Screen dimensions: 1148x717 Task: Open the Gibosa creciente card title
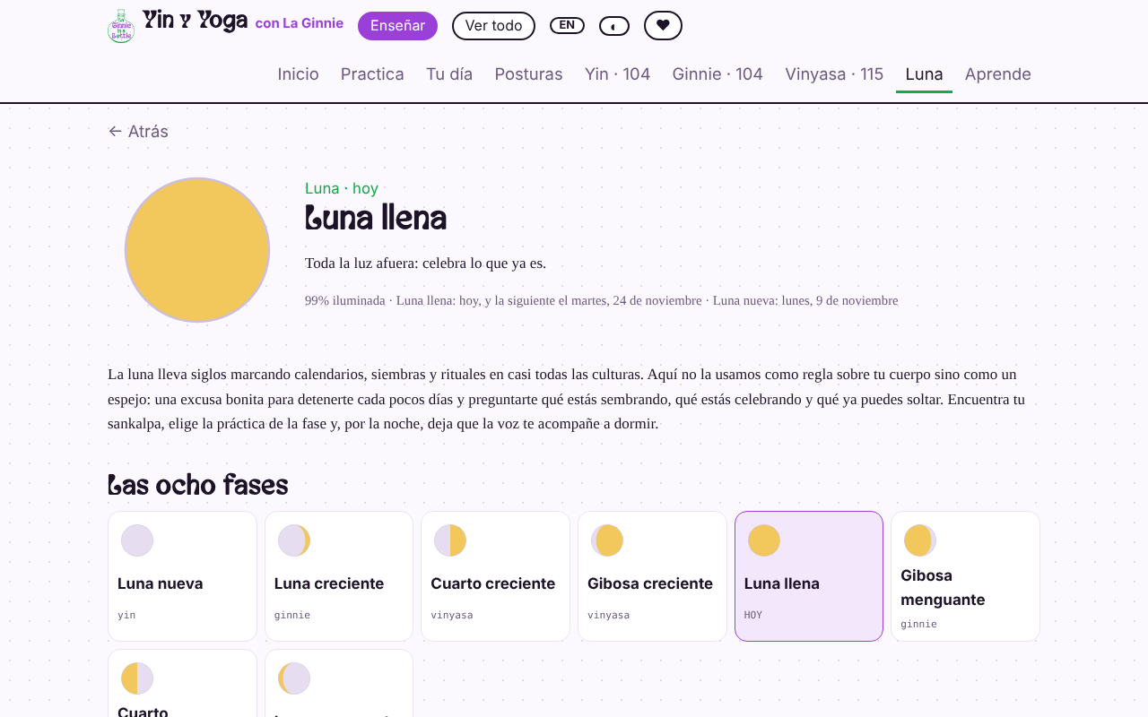[650, 583]
